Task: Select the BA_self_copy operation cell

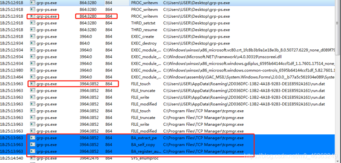Action: click(x=143, y=145)
